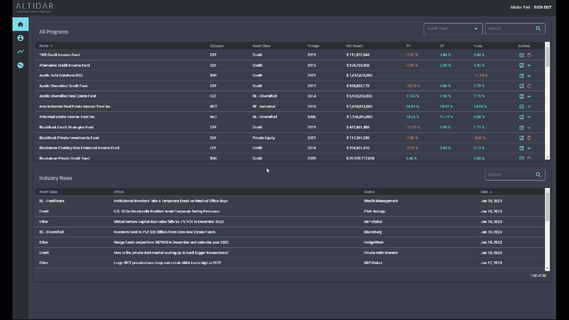Screen dimensions: 569x320
Task: Delete BlackRock Private Investments Fund via trash icon
Action: [x=529, y=138]
